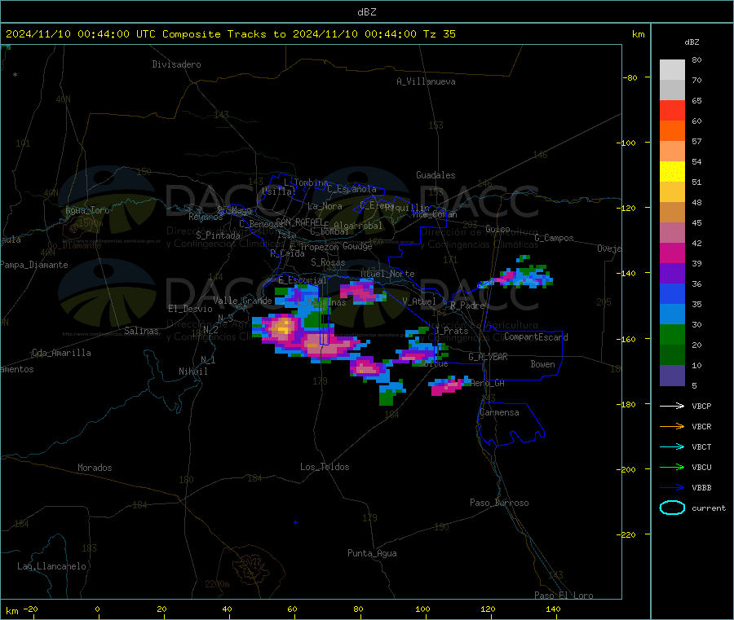Click the small blue asterisk marker
Screen dimensions: 734x620
tap(295, 523)
